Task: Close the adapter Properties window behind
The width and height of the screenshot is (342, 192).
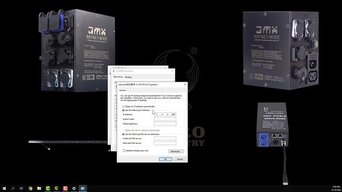Action: [172, 71]
